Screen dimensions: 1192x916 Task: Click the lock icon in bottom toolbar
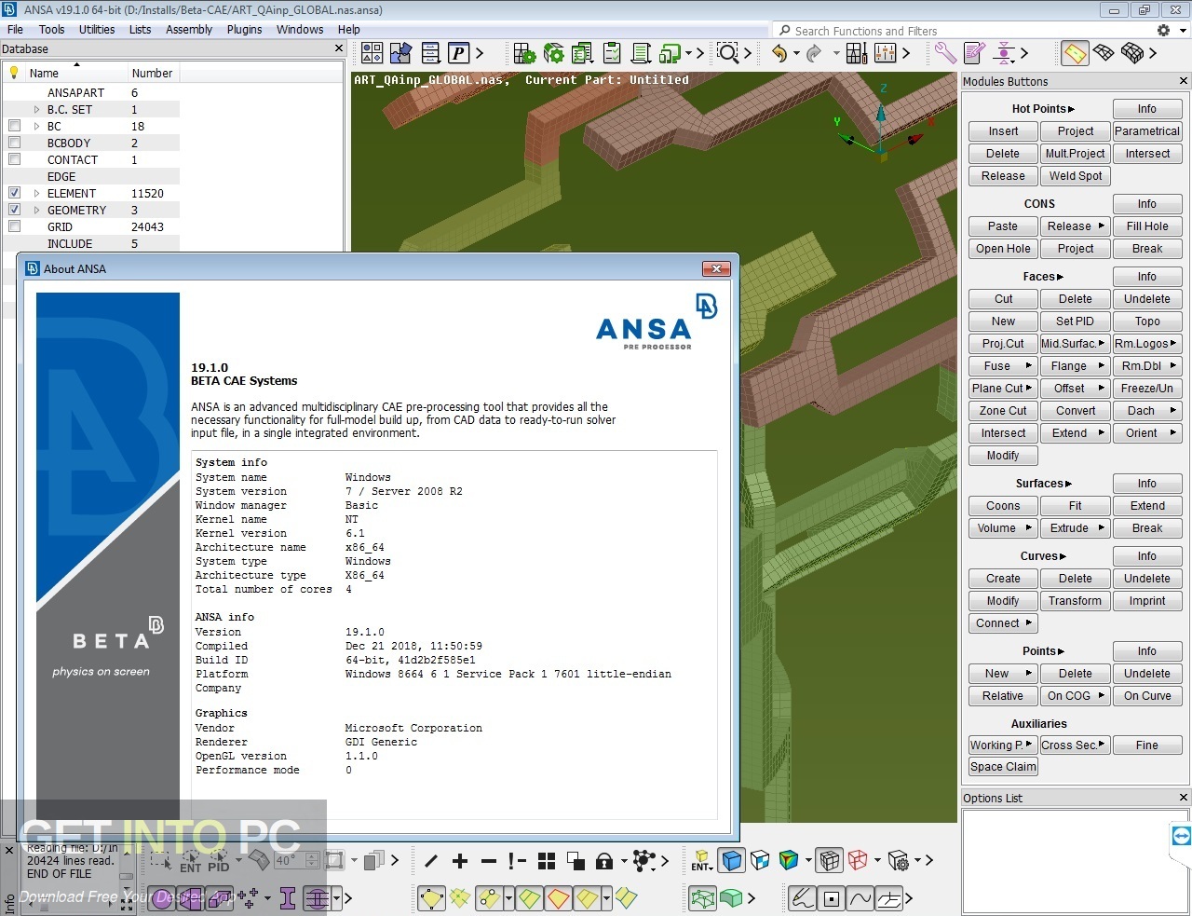click(x=604, y=860)
